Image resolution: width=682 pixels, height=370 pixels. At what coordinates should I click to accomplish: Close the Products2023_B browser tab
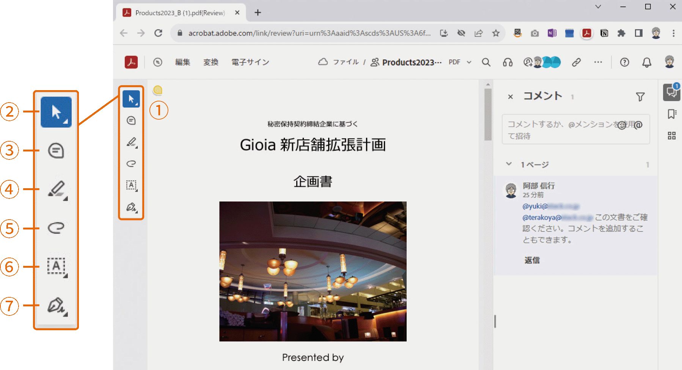click(237, 13)
